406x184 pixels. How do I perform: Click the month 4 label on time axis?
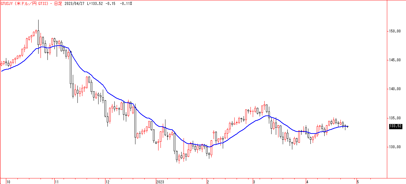(307, 181)
